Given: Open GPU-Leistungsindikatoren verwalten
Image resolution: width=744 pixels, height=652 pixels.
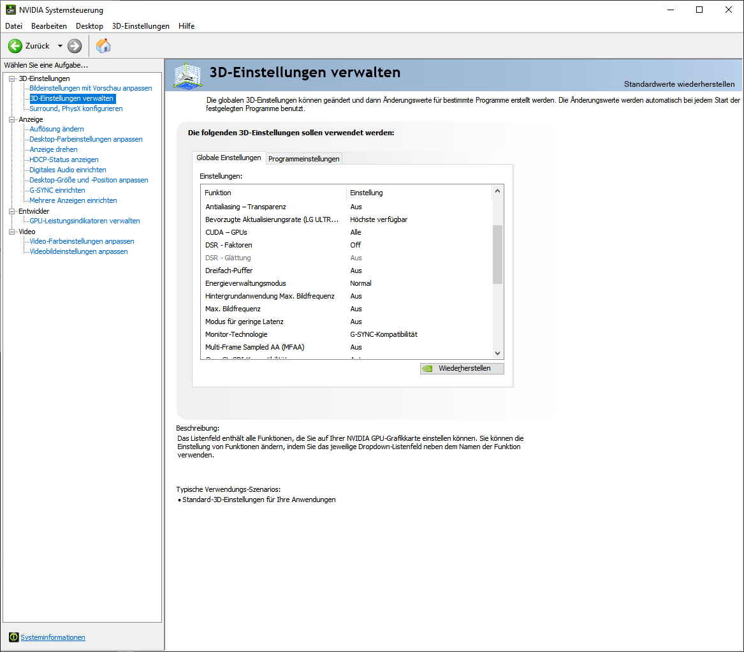Looking at the screenshot, I should click(84, 221).
